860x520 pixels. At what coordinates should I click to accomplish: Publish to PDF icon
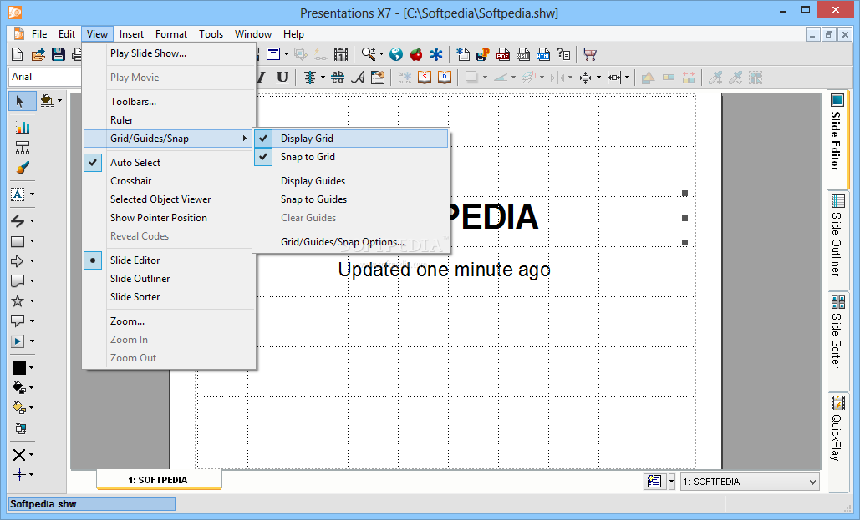point(503,54)
